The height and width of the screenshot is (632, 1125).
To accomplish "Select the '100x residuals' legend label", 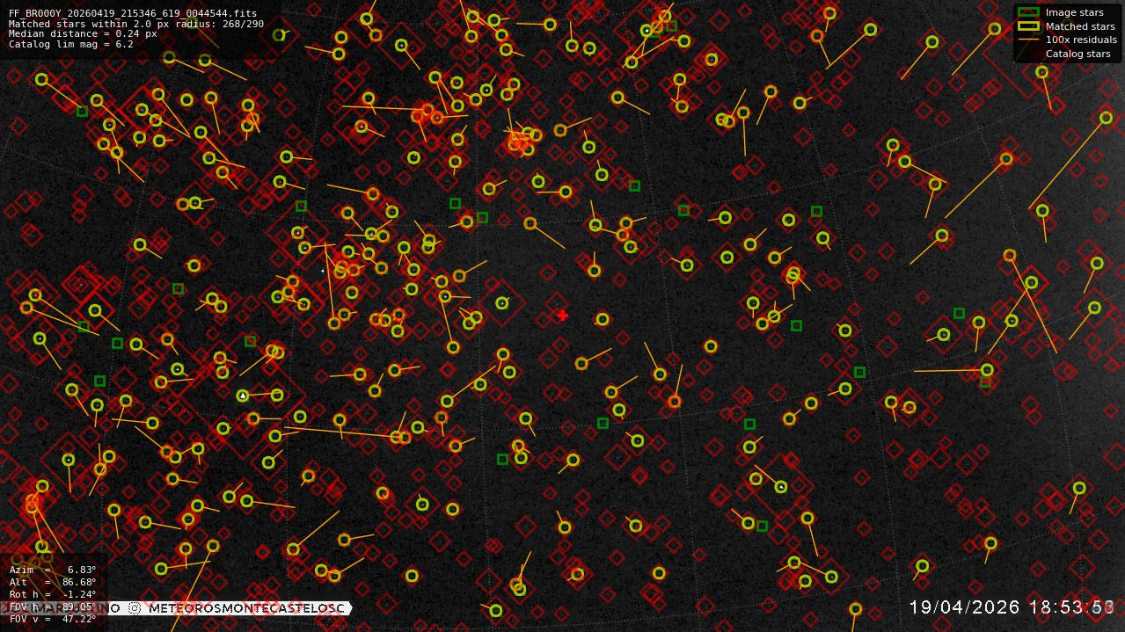I will (1081, 40).
